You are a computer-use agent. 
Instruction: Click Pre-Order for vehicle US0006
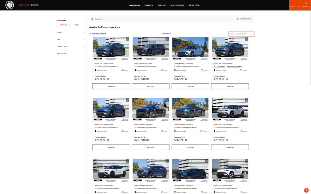point(190,147)
